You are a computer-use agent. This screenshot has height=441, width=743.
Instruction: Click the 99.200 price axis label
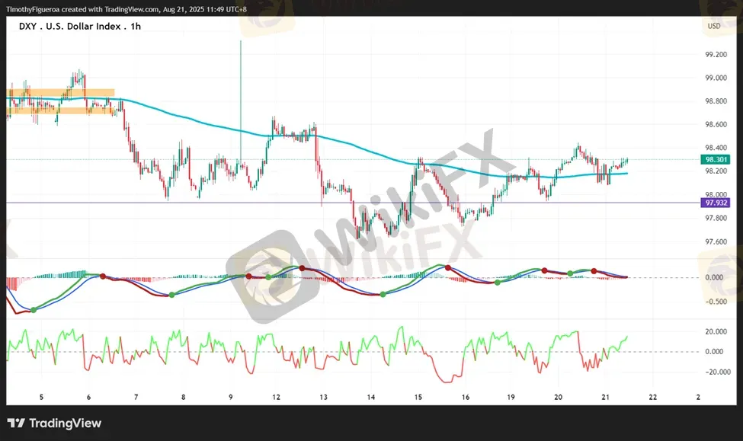click(x=715, y=55)
